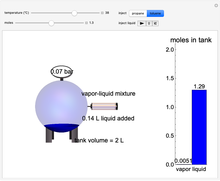The height and width of the screenshot is (181, 220).
Task: Click the left support leg of tank
Action: pos(49,135)
